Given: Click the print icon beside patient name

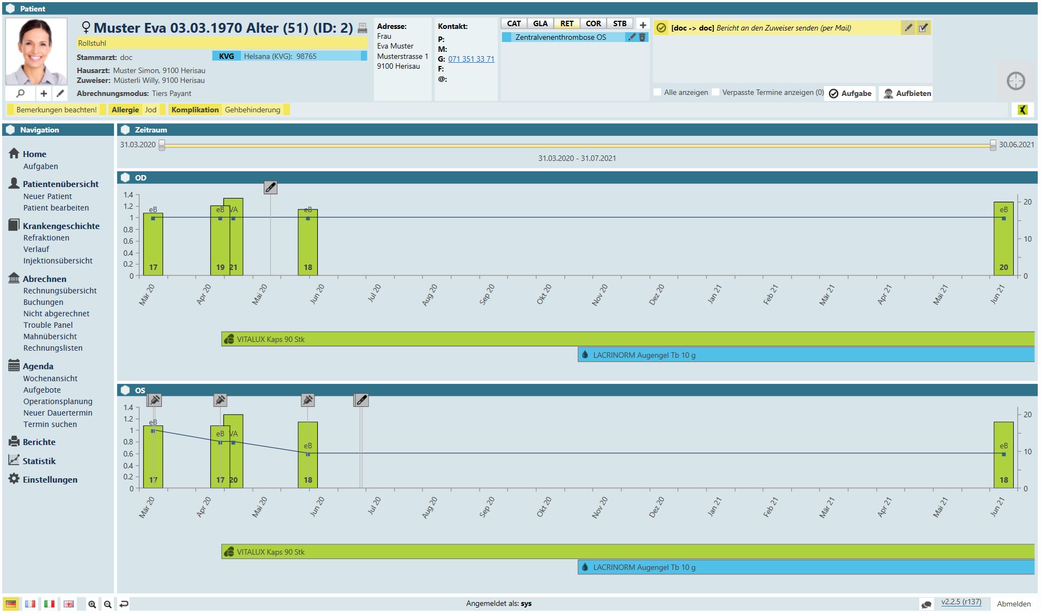Looking at the screenshot, I should (x=362, y=28).
